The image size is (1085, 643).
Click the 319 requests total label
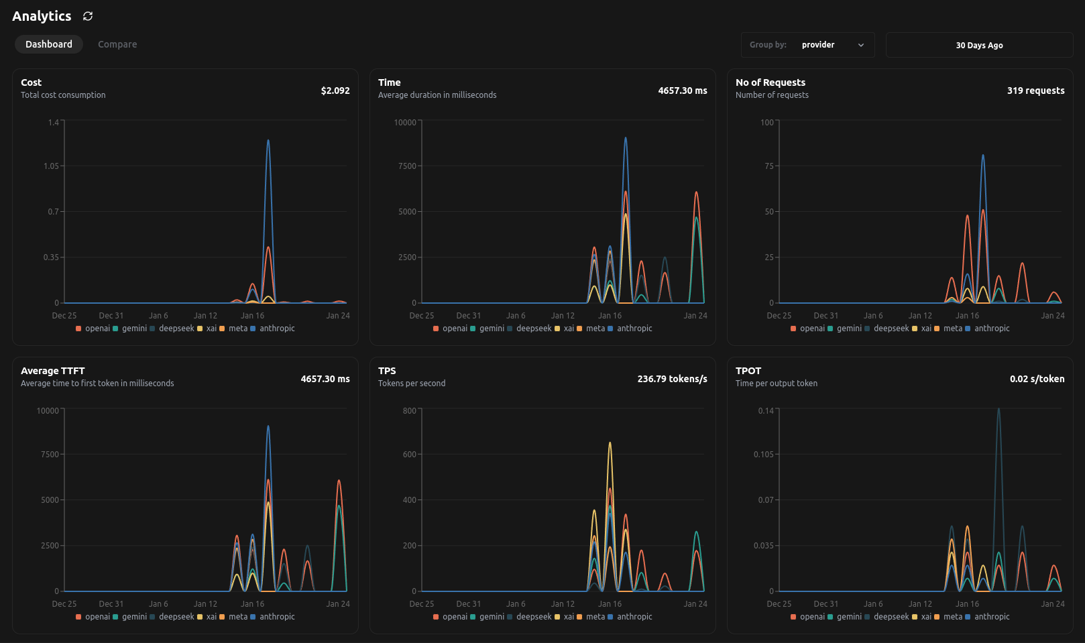click(1035, 91)
